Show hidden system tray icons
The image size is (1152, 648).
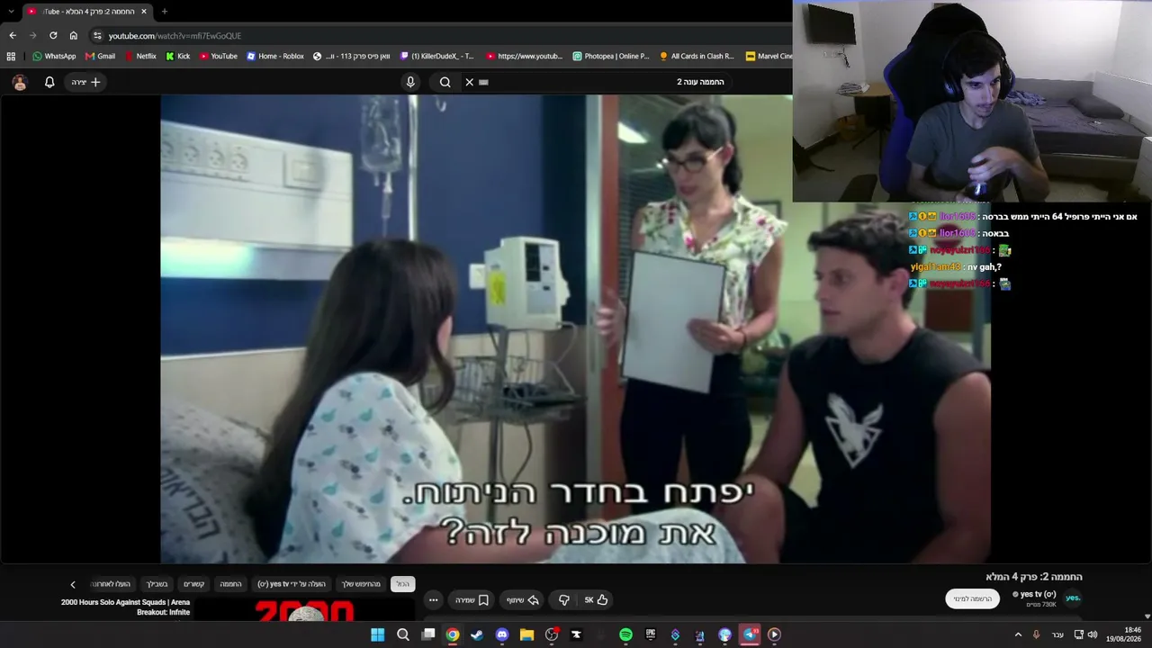tap(1018, 634)
